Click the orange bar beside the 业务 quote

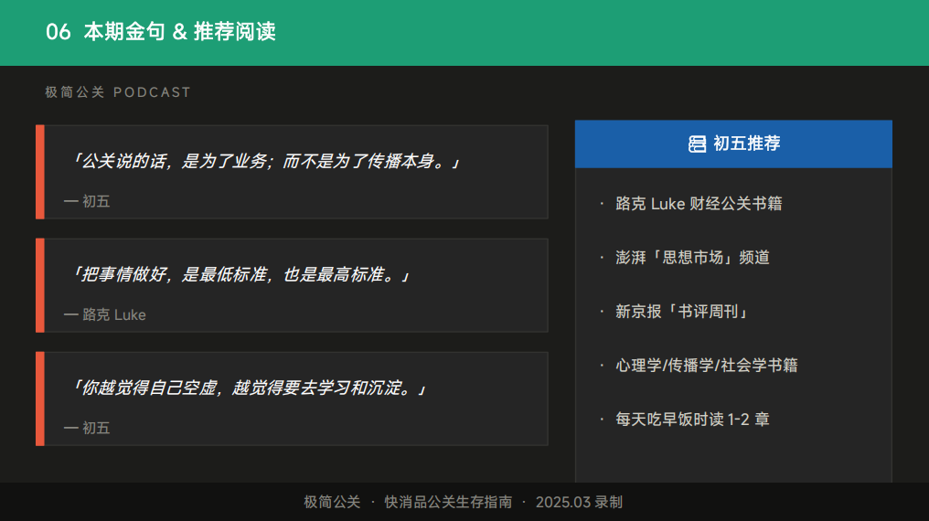click(40, 172)
